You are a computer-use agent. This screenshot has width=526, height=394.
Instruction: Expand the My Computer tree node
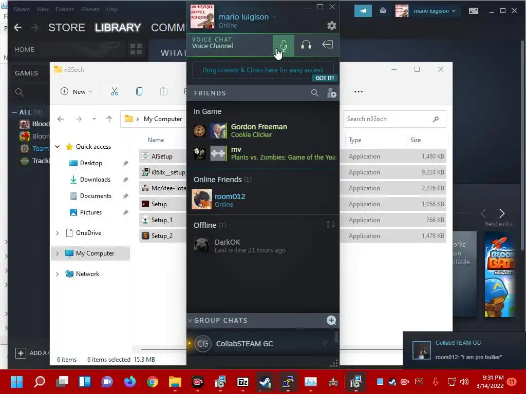(58, 253)
